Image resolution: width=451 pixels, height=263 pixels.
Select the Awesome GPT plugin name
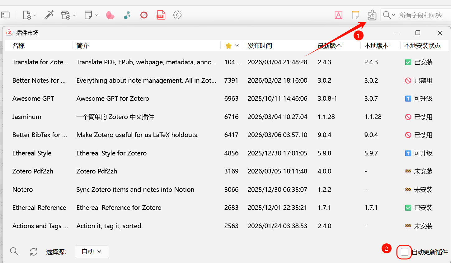coord(33,99)
